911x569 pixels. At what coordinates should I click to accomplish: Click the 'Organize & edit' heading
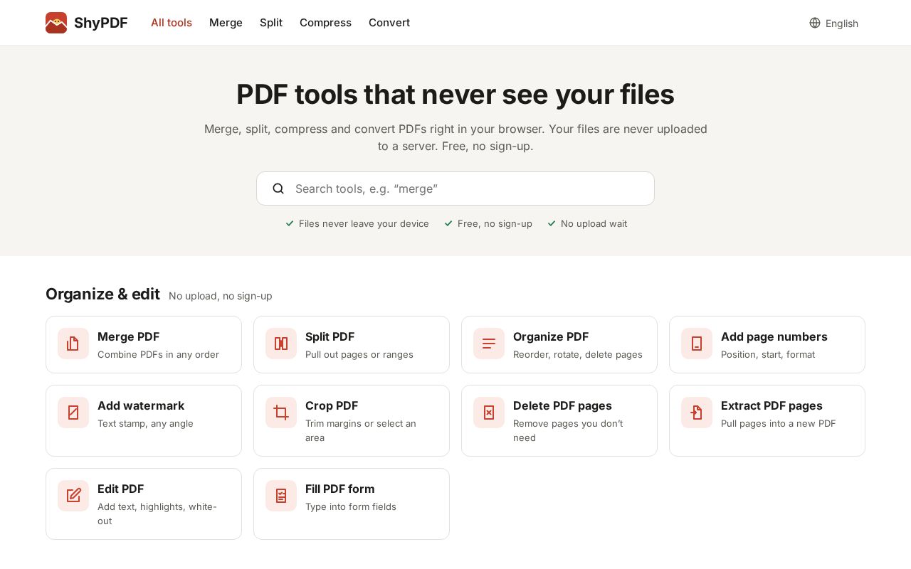[x=102, y=294]
